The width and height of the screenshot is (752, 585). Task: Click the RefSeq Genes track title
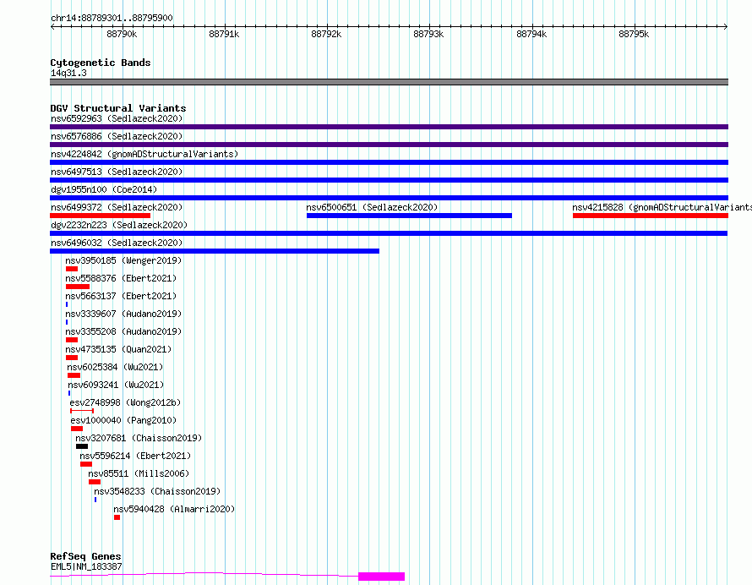click(x=86, y=556)
